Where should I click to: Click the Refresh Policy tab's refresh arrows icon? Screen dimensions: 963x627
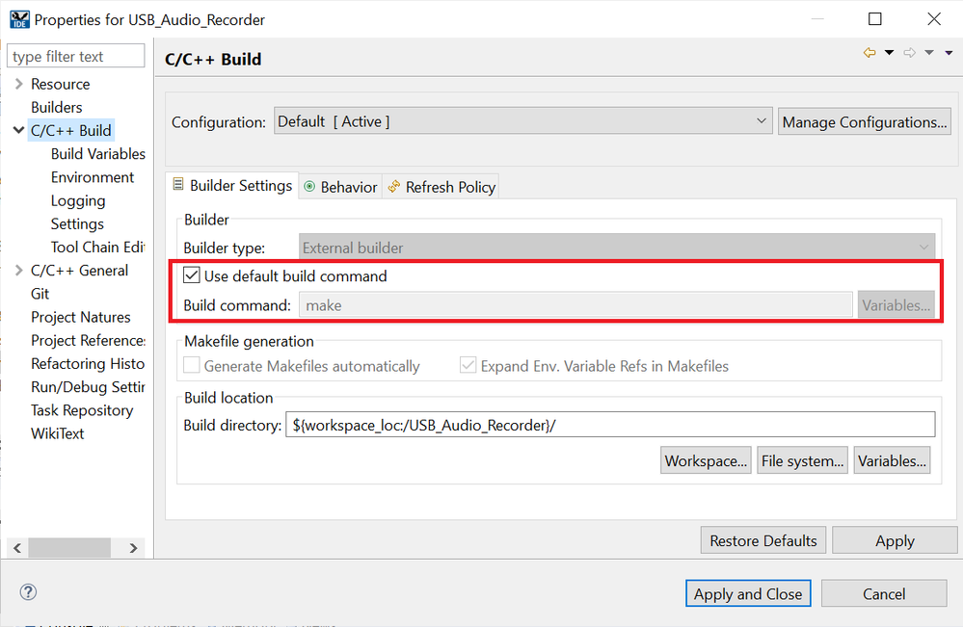(392, 186)
